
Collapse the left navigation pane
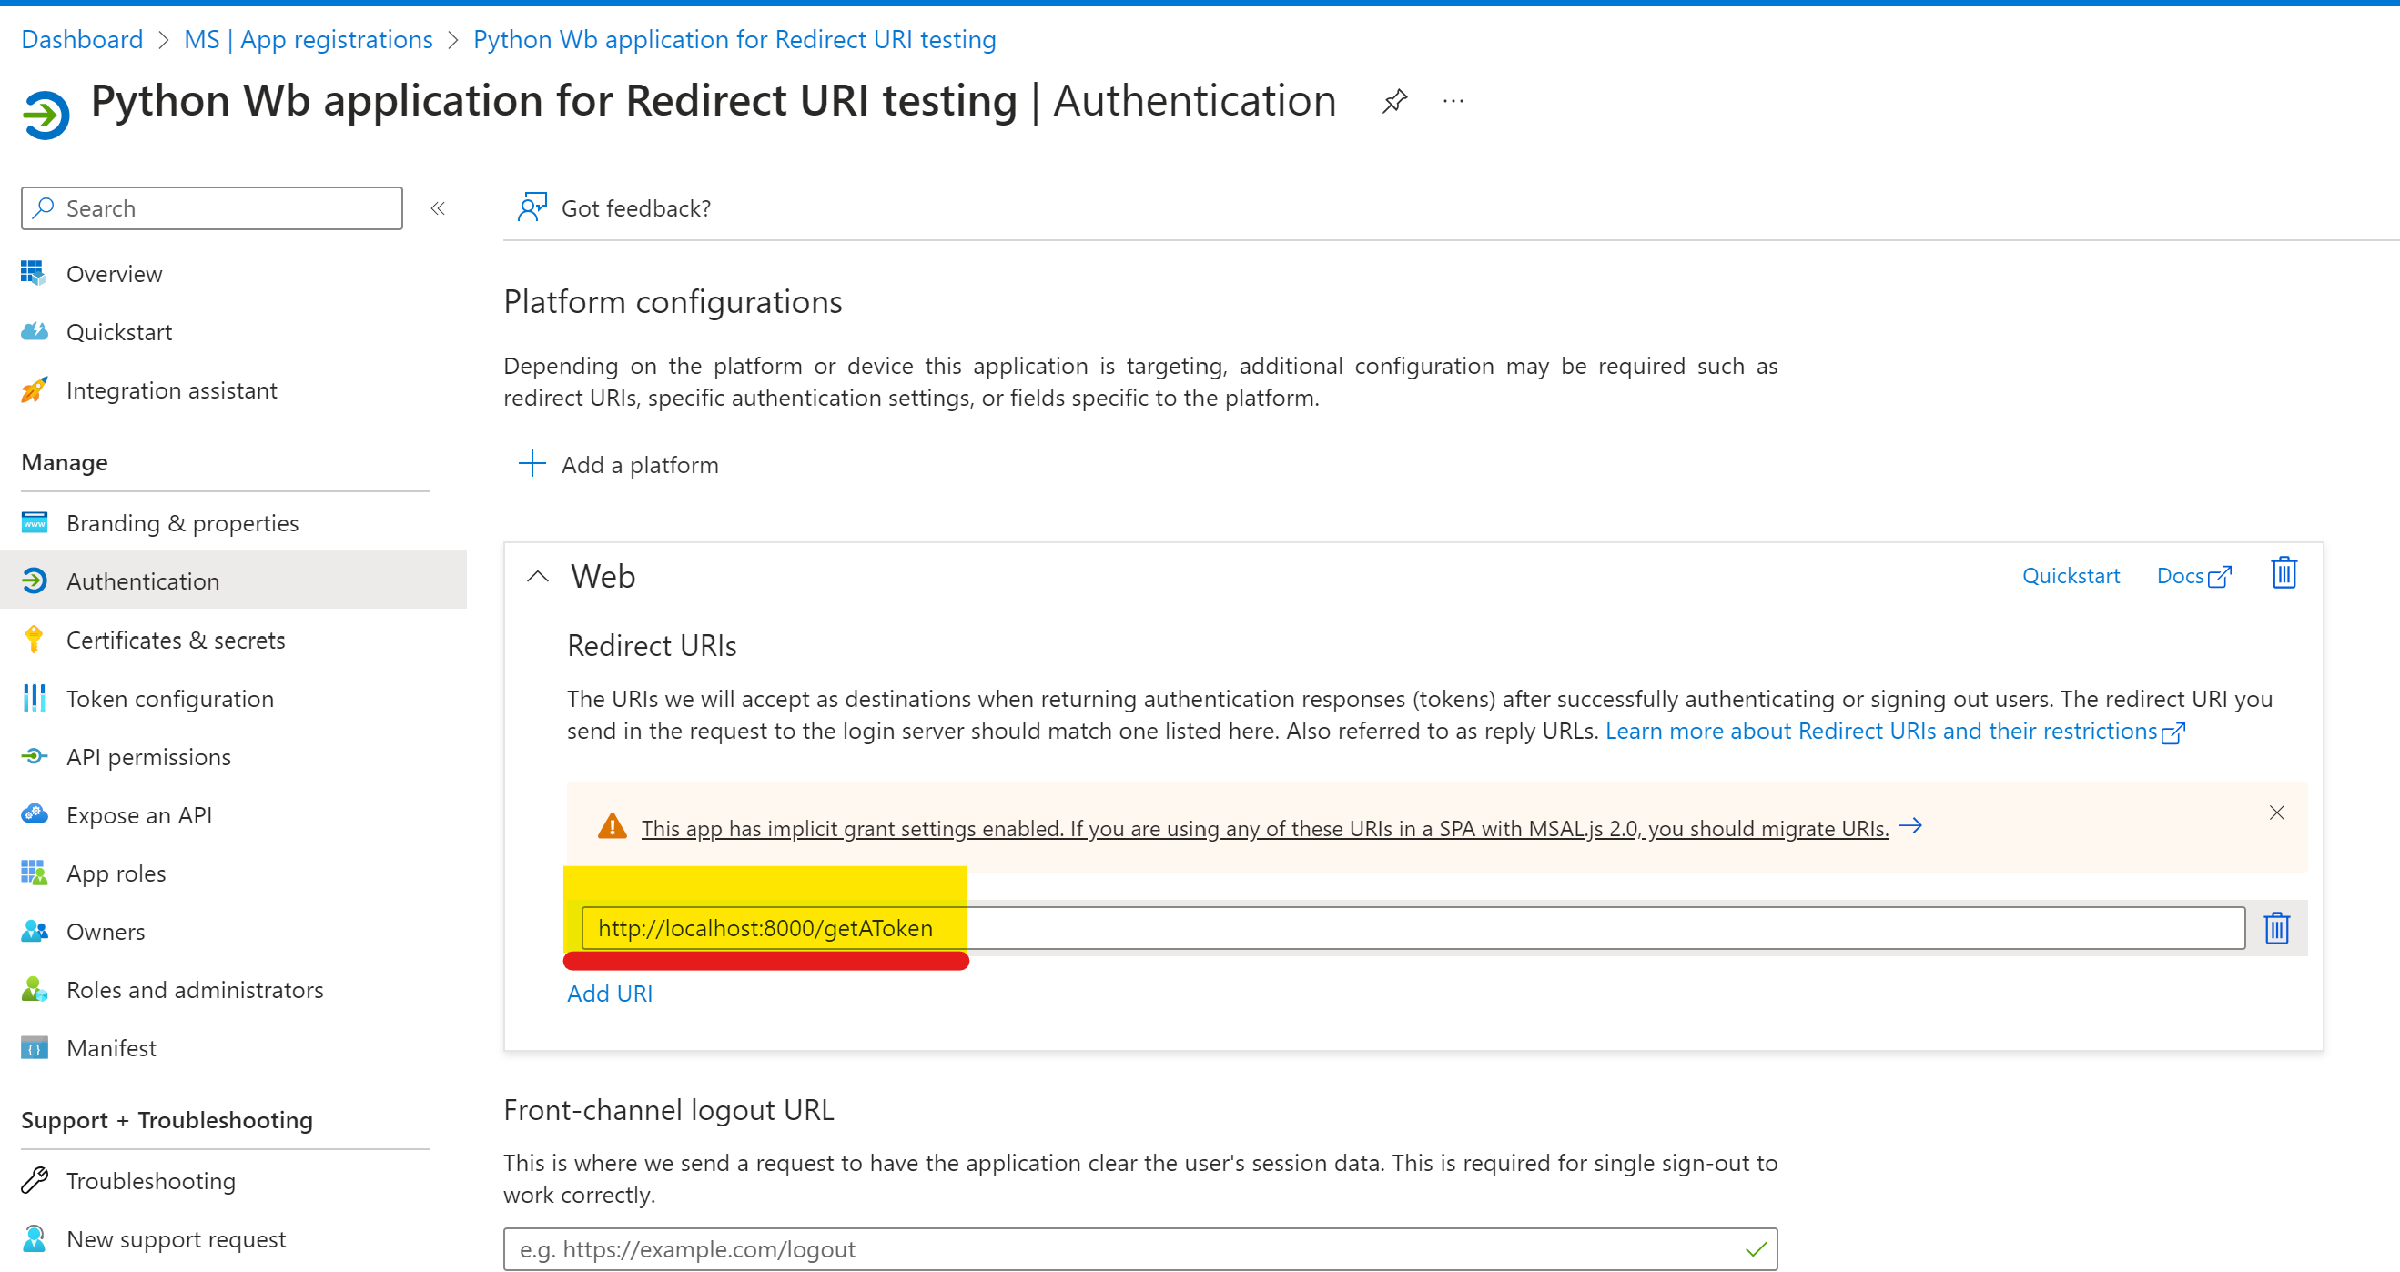click(438, 208)
